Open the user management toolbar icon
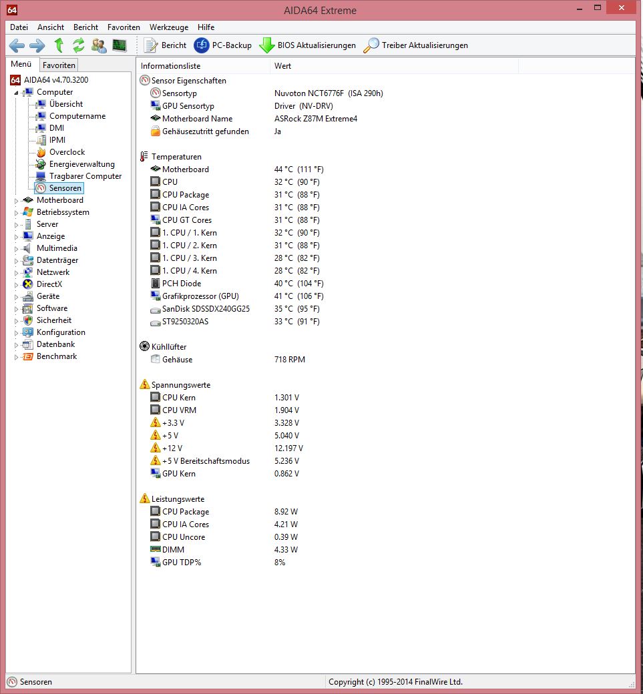This screenshot has height=694, width=643. coord(99,45)
